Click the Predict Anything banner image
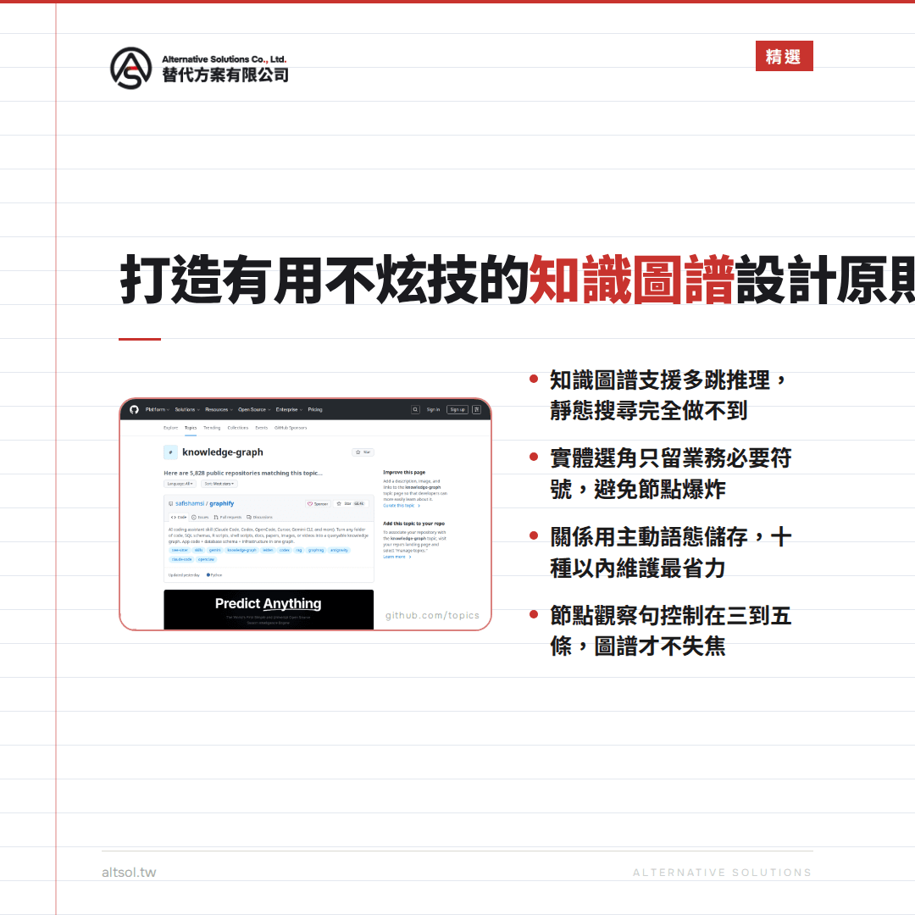The height and width of the screenshot is (915, 915). 269,609
